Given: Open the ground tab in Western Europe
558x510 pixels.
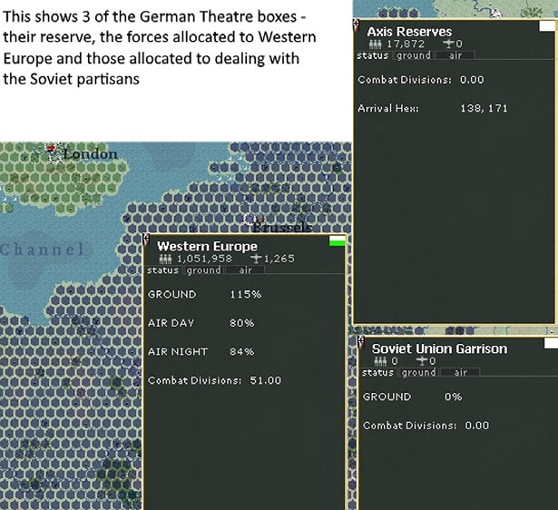Looking at the screenshot, I should (x=203, y=270).
